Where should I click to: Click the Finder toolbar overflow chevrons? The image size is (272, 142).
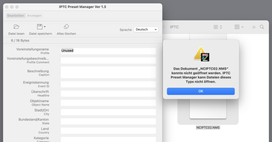254,27
